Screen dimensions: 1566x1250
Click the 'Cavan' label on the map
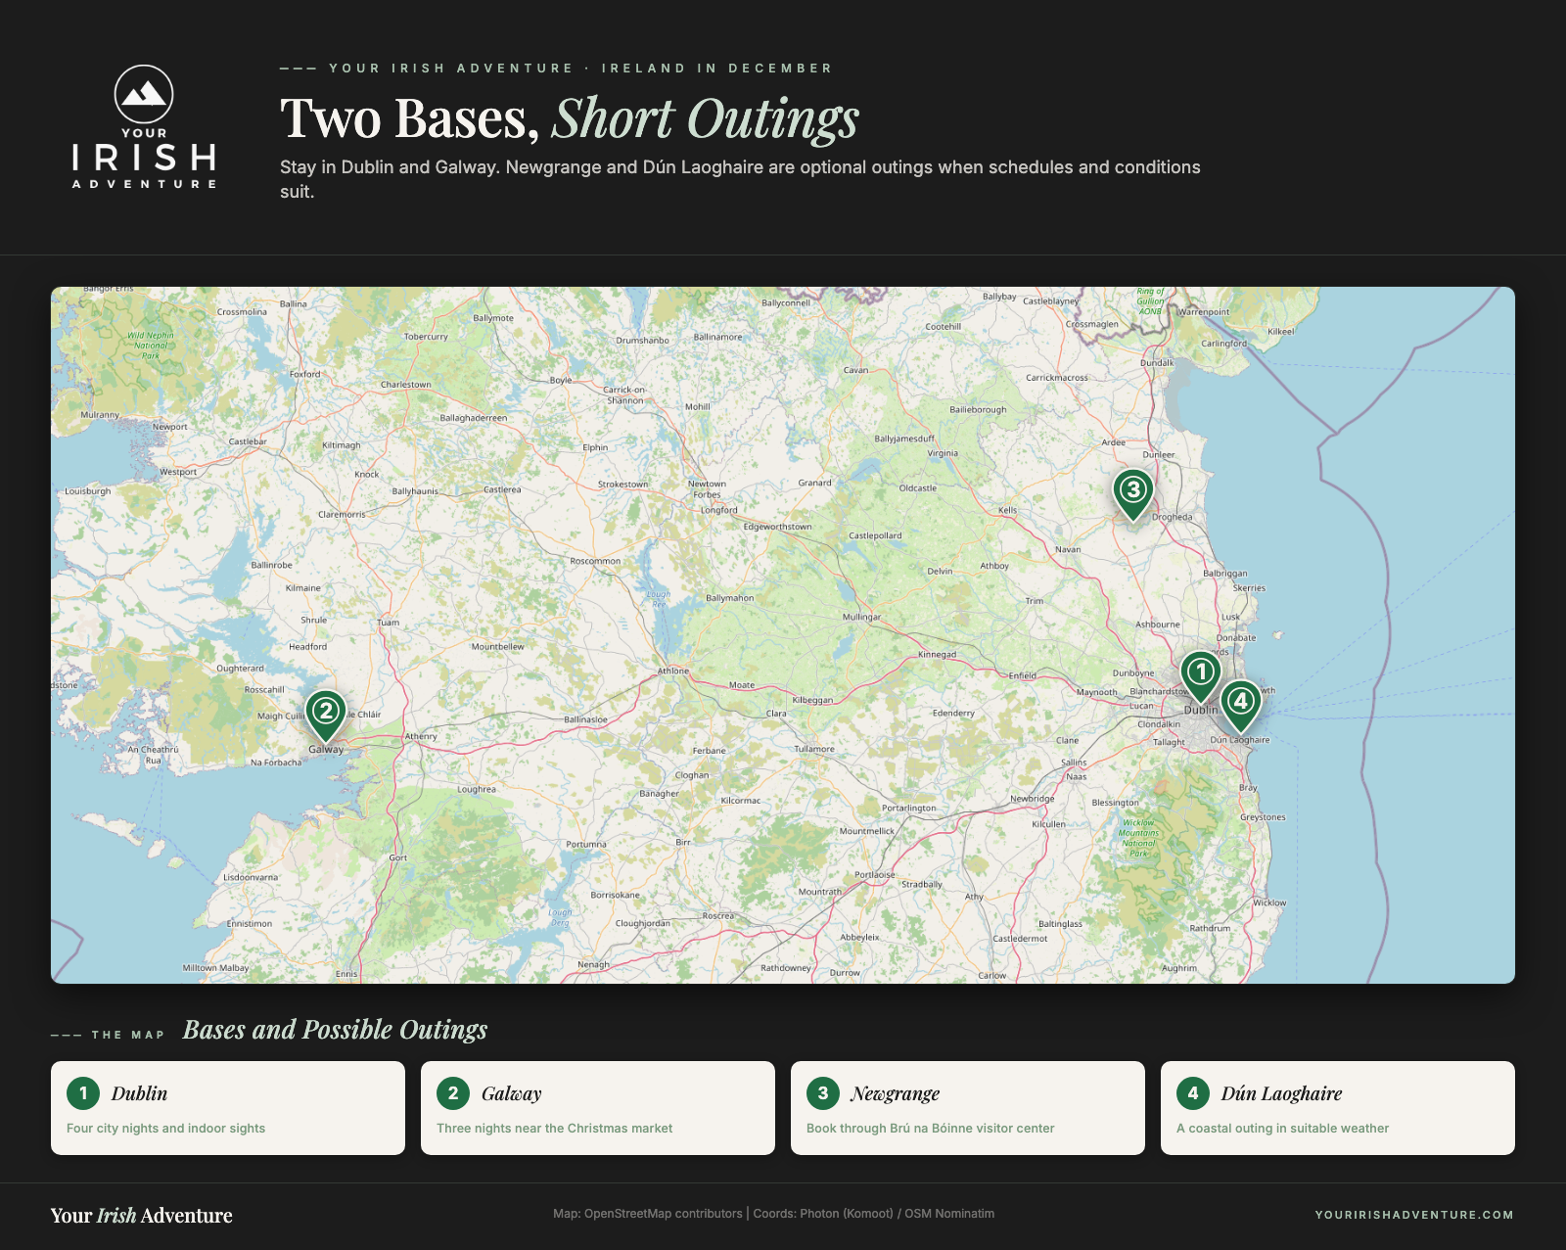(x=855, y=370)
